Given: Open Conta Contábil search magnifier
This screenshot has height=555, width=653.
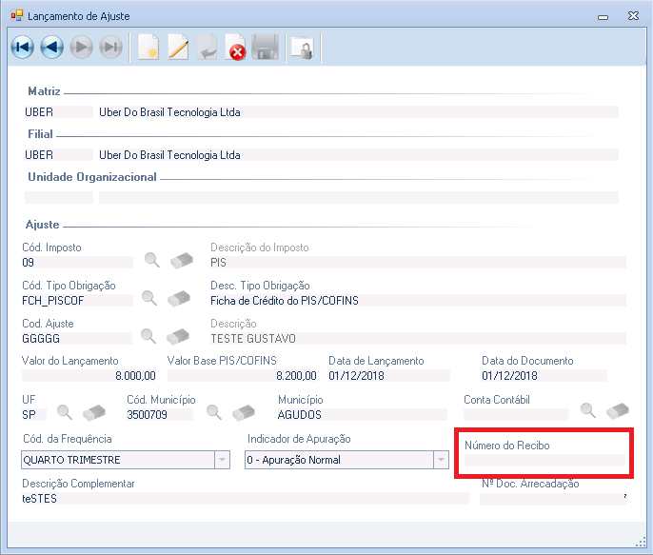Looking at the screenshot, I should pyautogui.click(x=588, y=411).
